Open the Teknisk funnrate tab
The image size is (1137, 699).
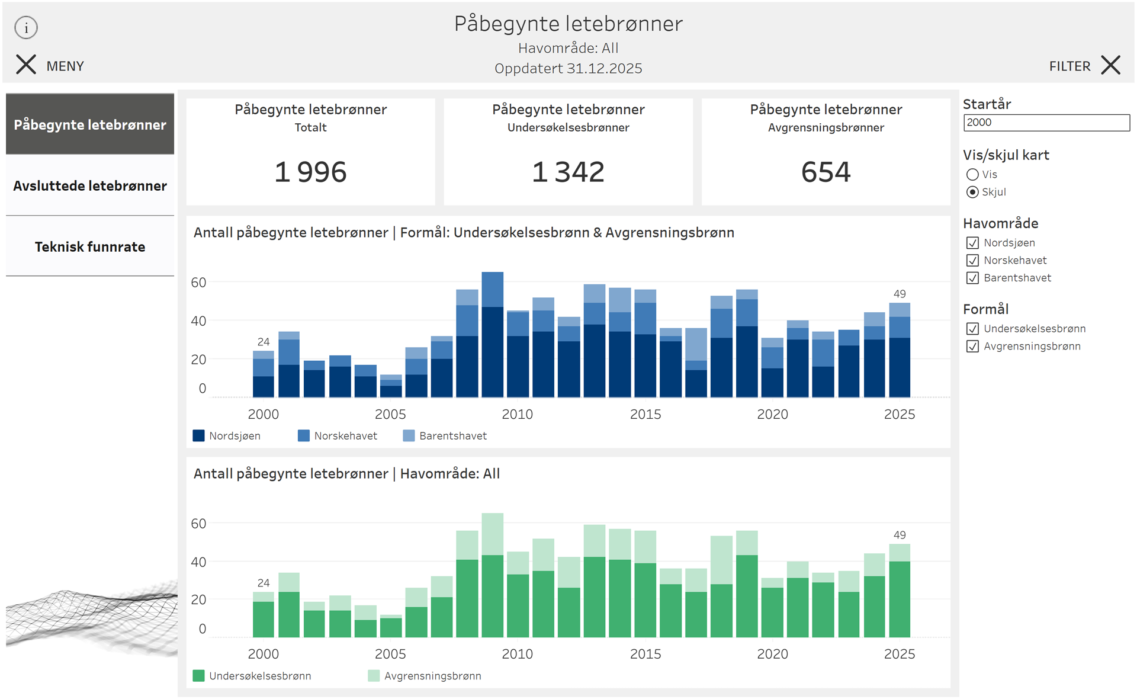tap(90, 246)
